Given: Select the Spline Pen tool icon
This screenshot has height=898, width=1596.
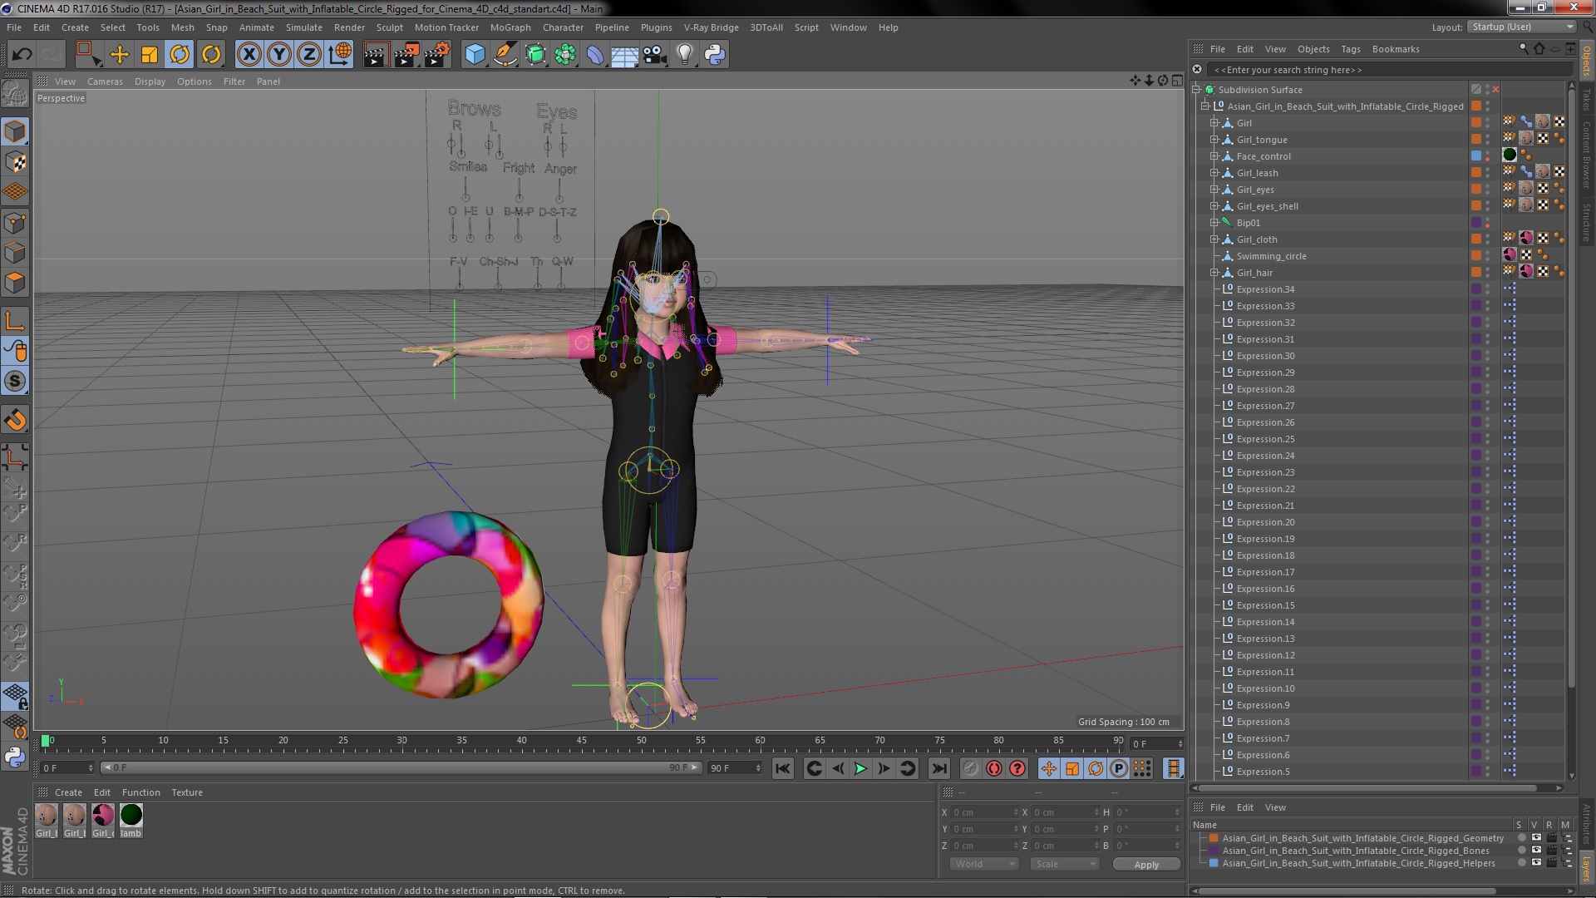Looking at the screenshot, I should click(505, 55).
